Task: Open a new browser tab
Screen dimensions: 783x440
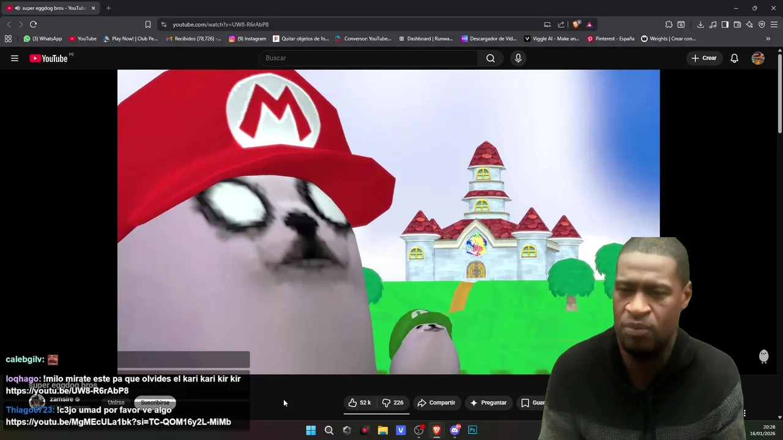Action: tap(108, 8)
